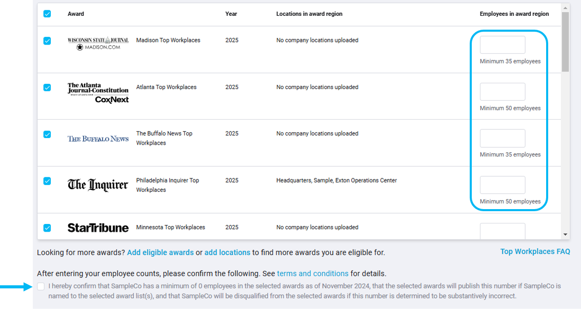Click the Atlanta Journal-Constitution CoxNext logo
This screenshot has height=317, width=581.
point(98,91)
